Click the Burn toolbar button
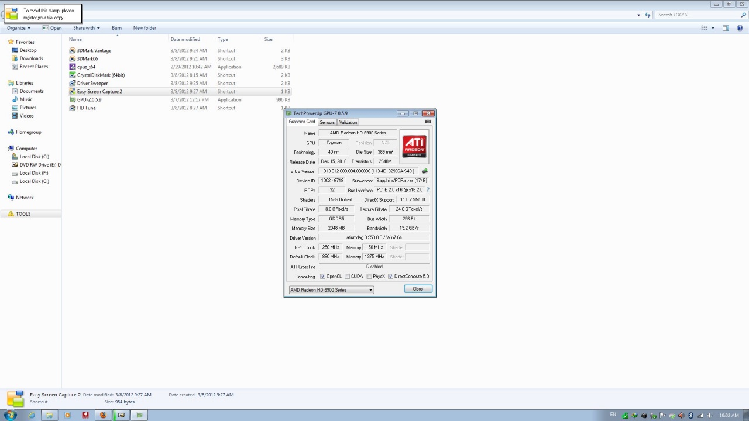The image size is (749, 421). (117, 28)
